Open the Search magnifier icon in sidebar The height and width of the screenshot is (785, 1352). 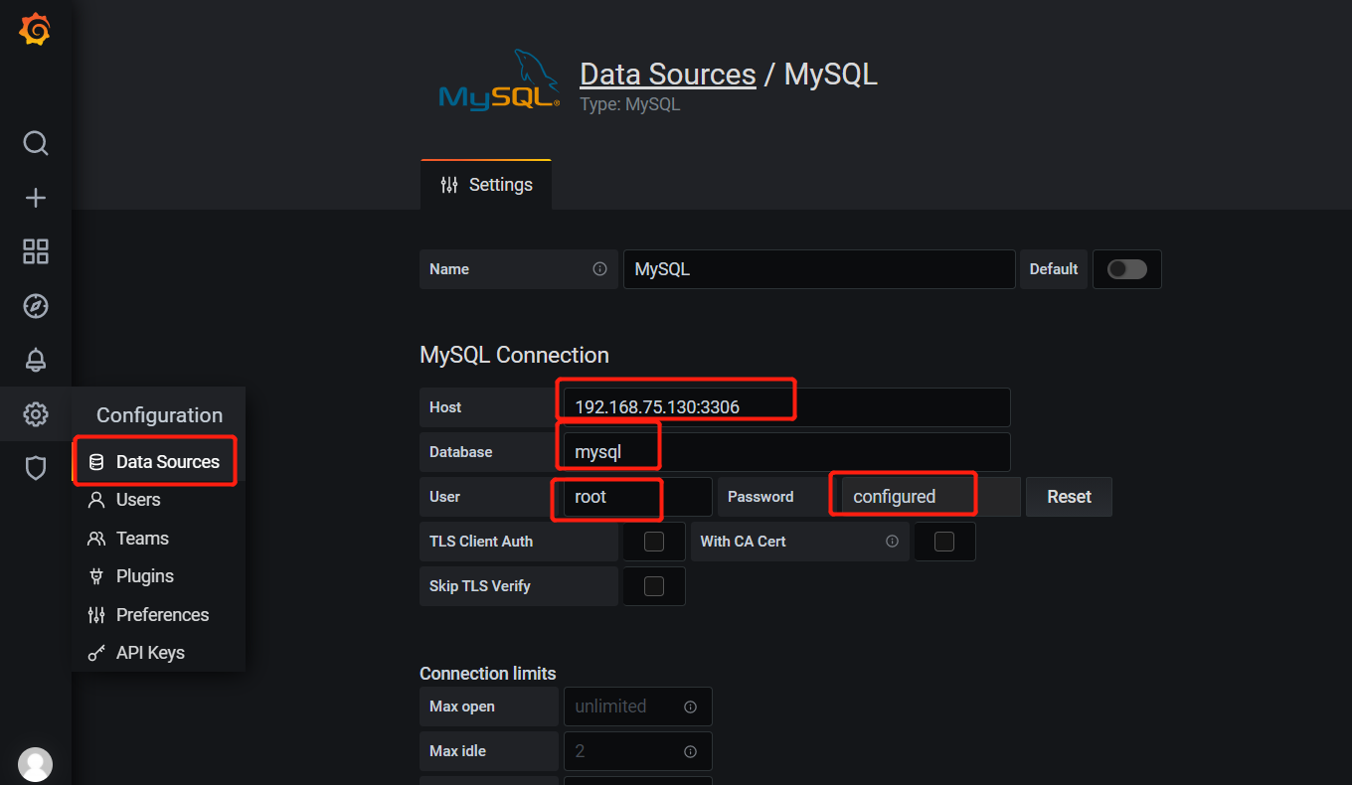tap(36, 143)
